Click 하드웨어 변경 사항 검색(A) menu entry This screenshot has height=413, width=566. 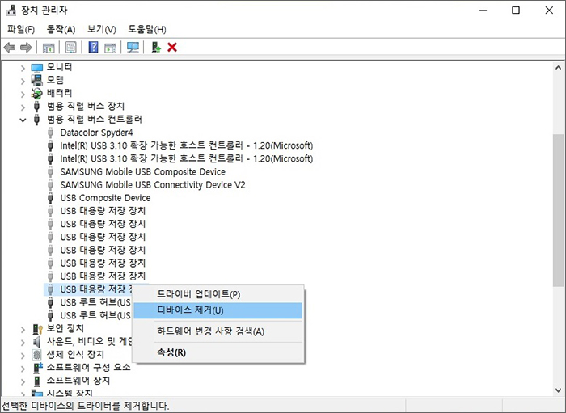pyautogui.click(x=210, y=331)
